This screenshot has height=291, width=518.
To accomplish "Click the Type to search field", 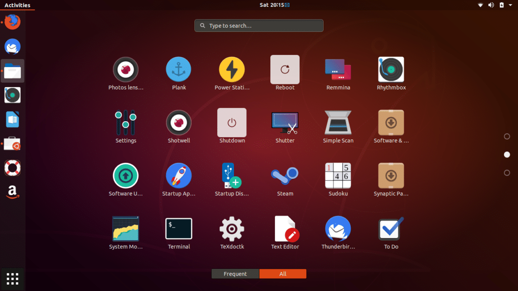I will tap(259, 25).
